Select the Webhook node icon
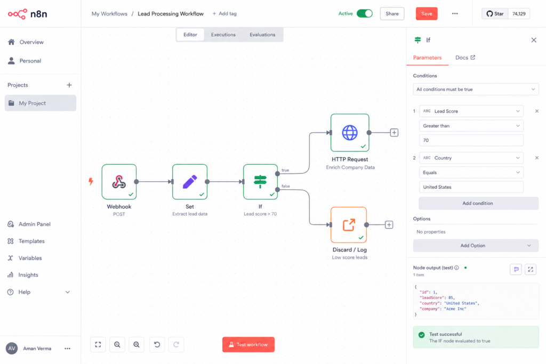This screenshot has height=364, width=546. tap(119, 182)
